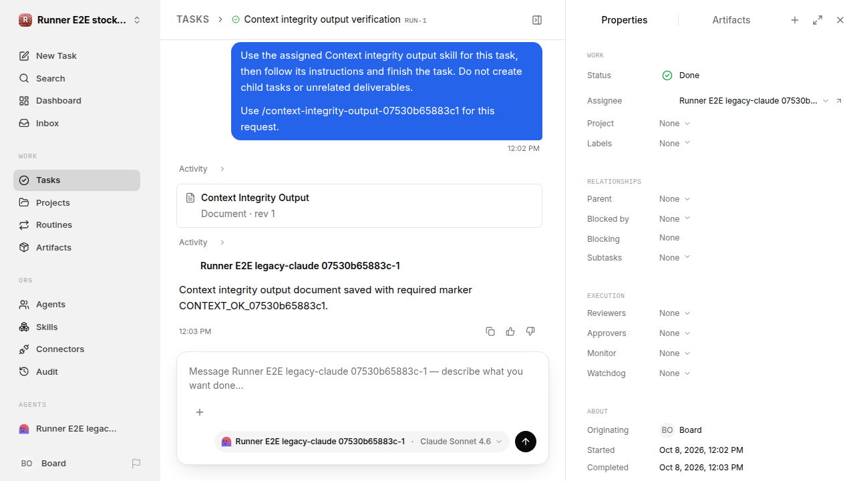
Task: Open the Dashboard icon in sidebar
Action: click(x=24, y=101)
